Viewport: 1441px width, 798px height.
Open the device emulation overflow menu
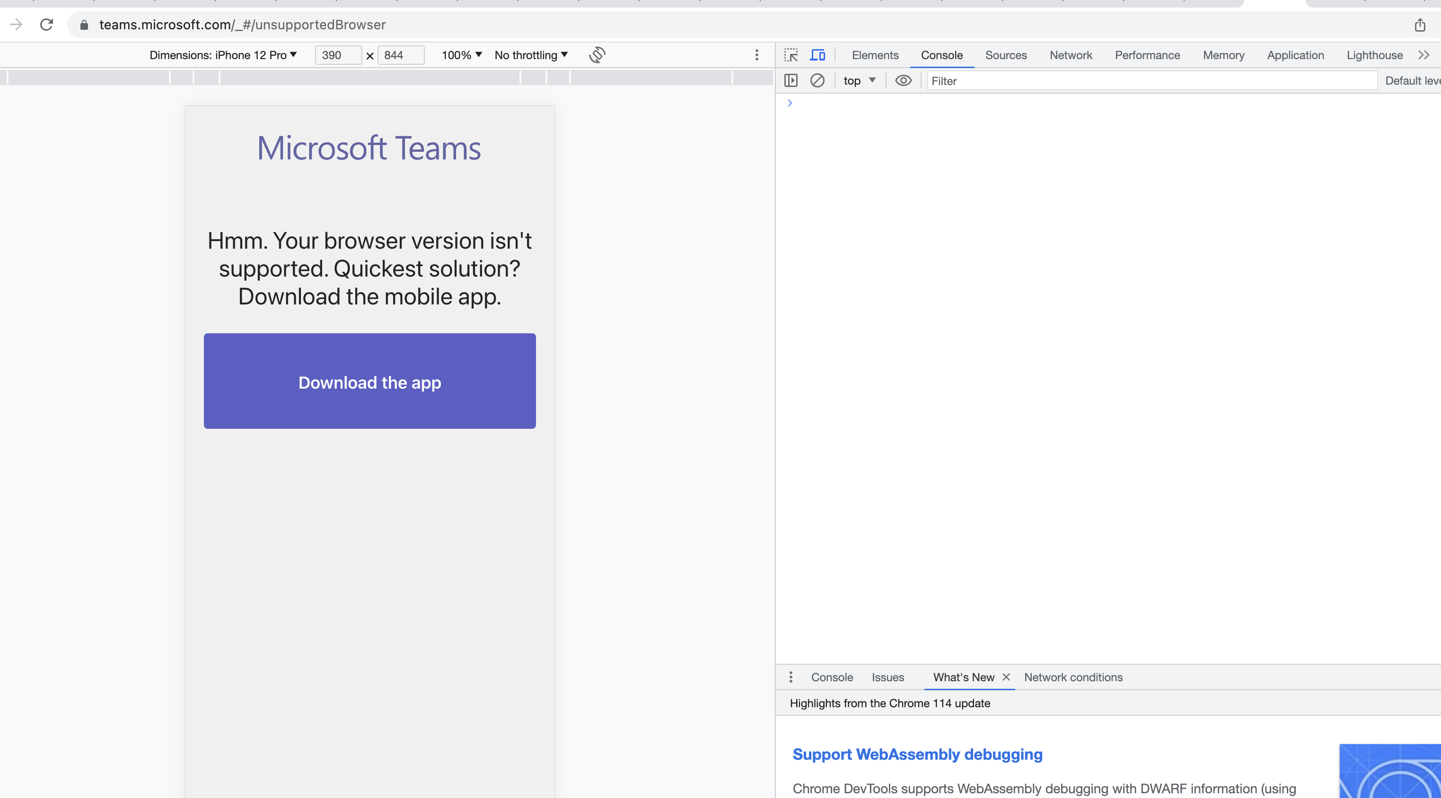point(757,55)
